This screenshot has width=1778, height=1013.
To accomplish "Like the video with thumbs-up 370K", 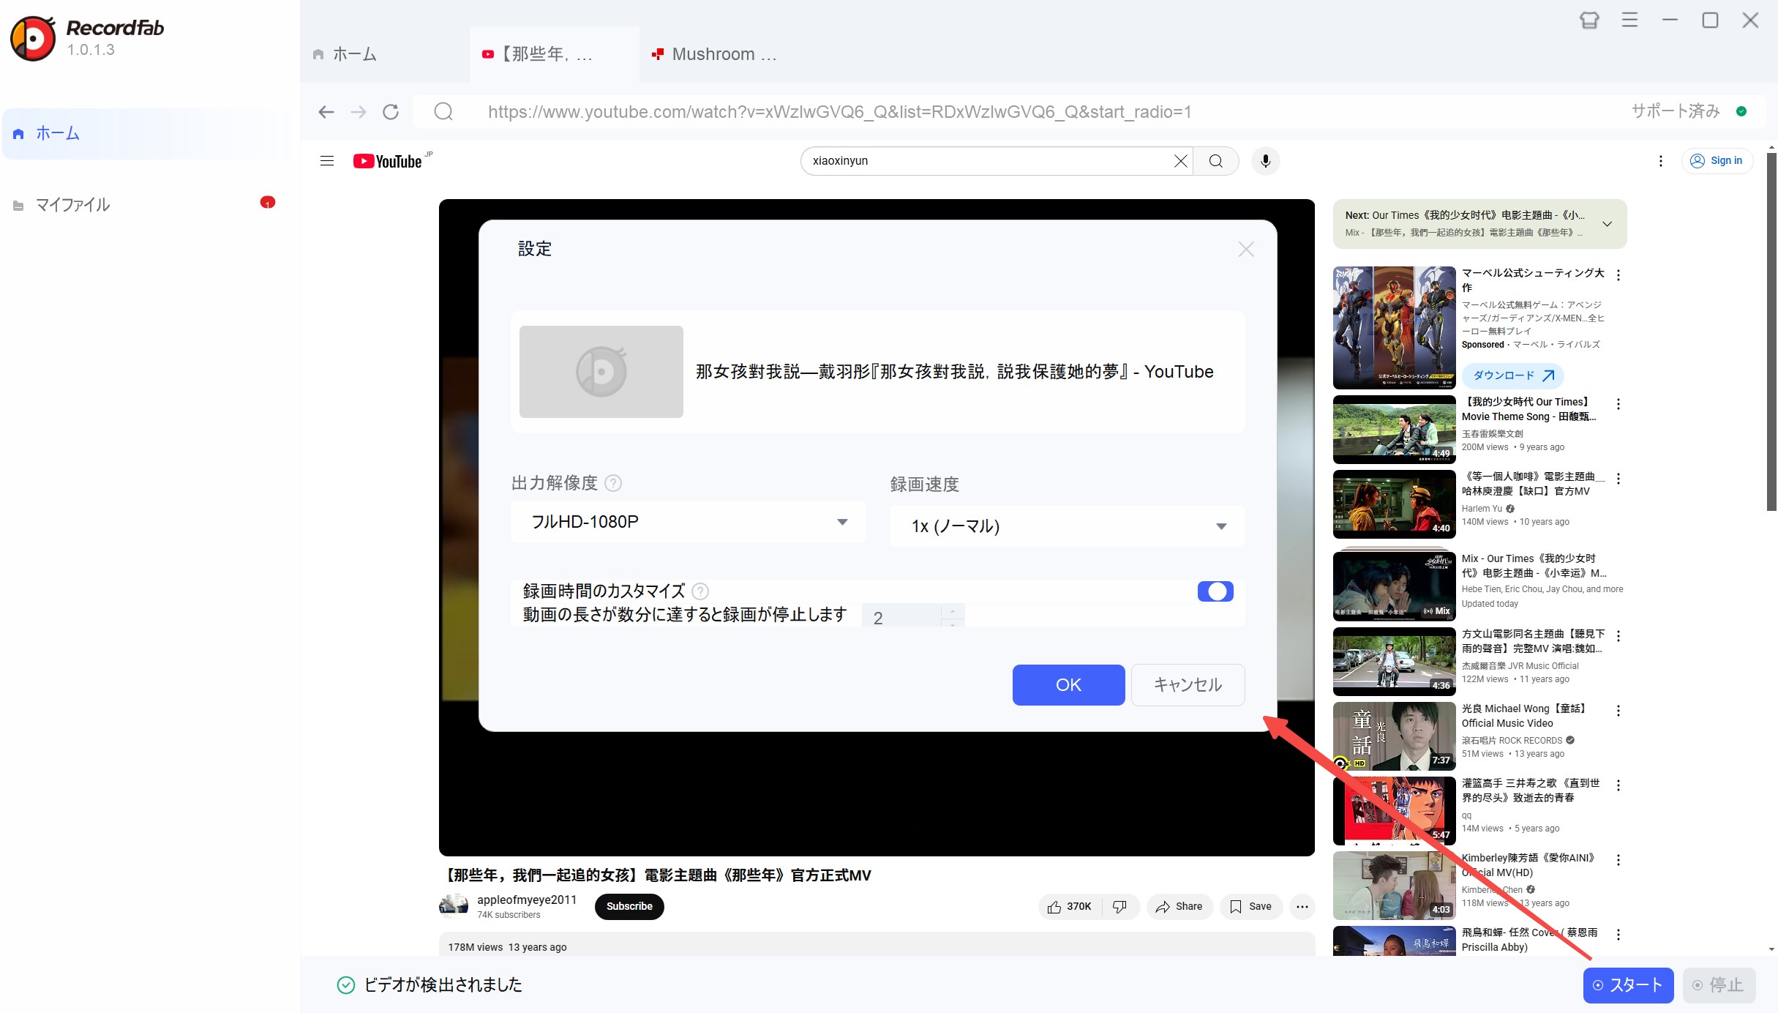I will 1069,907.
